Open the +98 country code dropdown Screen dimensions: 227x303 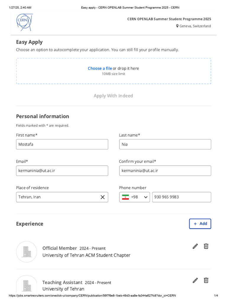(x=134, y=197)
